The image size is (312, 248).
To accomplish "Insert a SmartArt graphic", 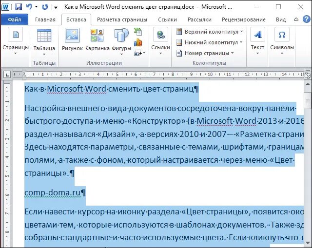I will click(x=138, y=32).
